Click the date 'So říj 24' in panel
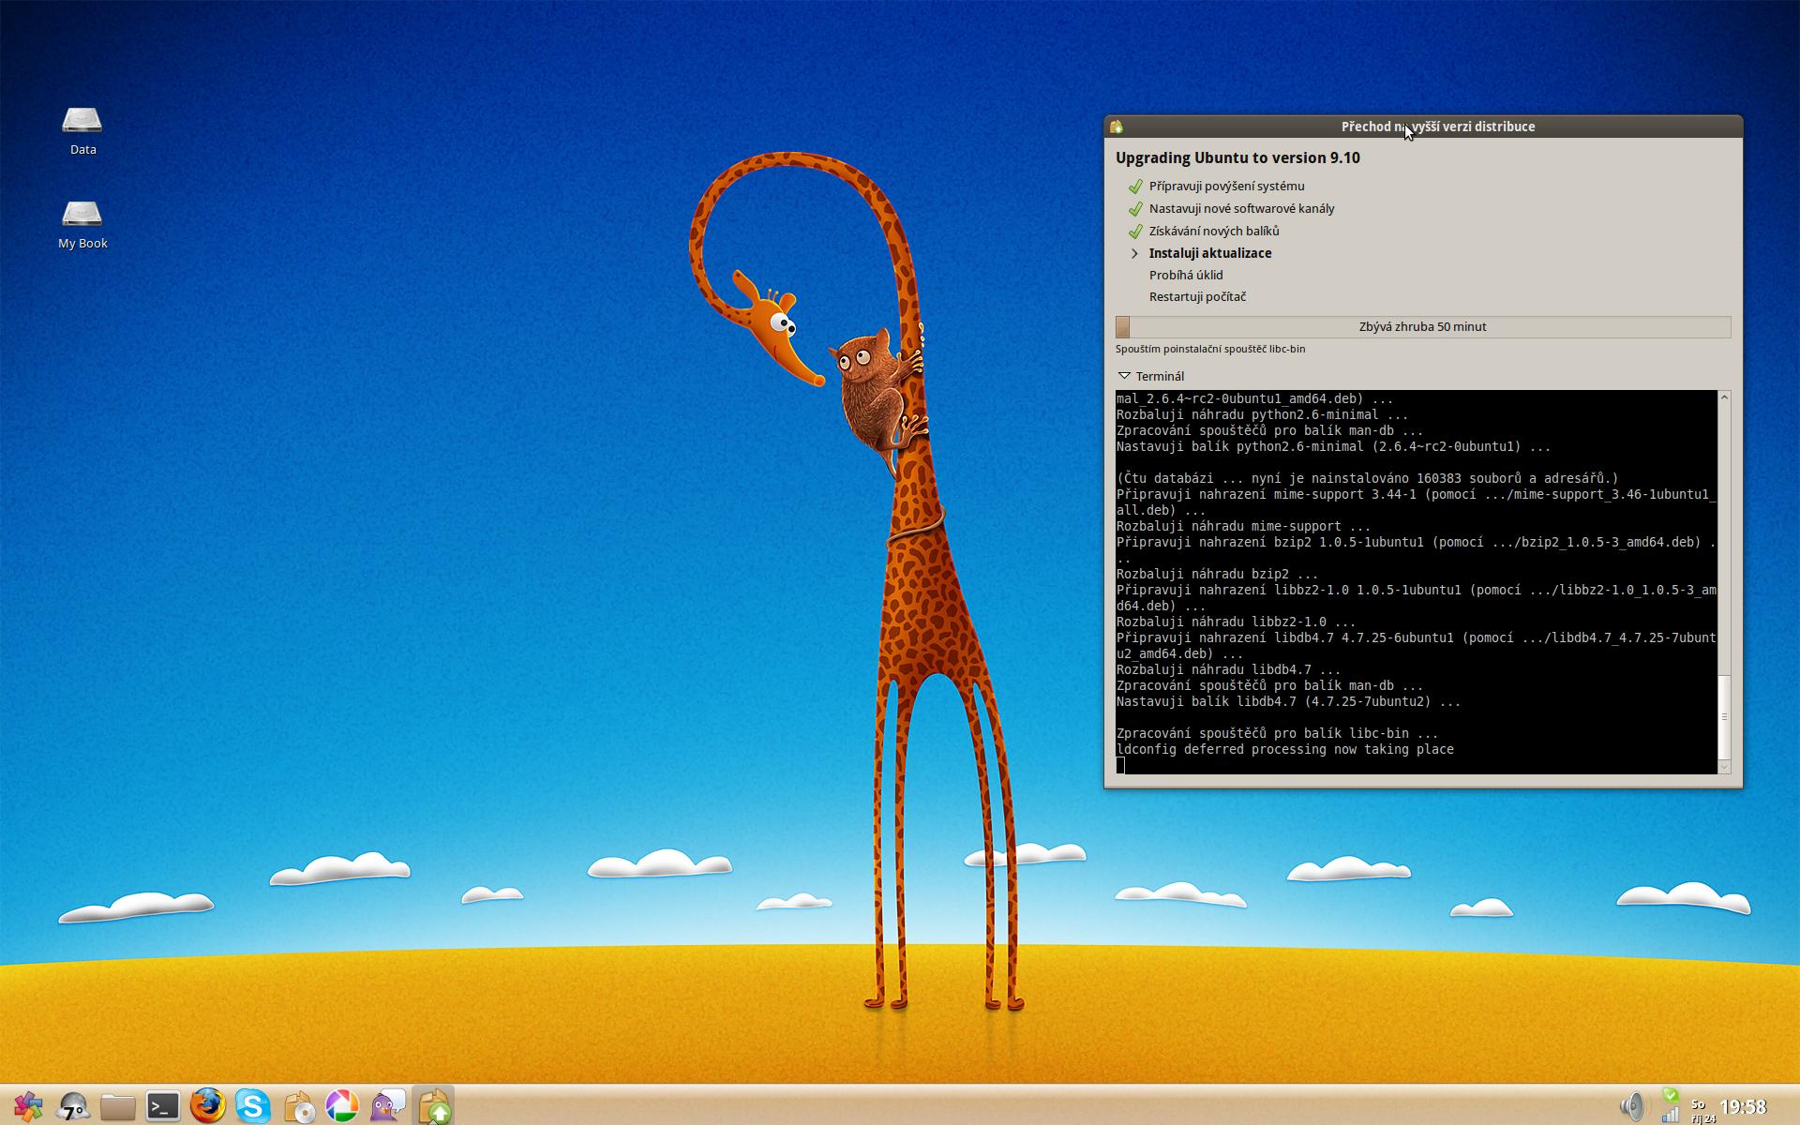 1703,1111
